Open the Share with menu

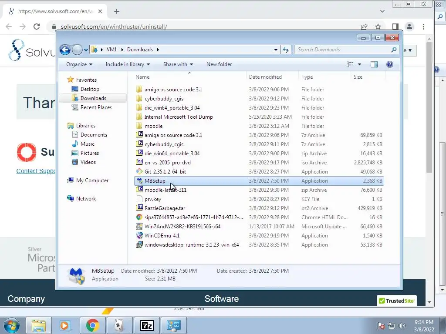178,64
